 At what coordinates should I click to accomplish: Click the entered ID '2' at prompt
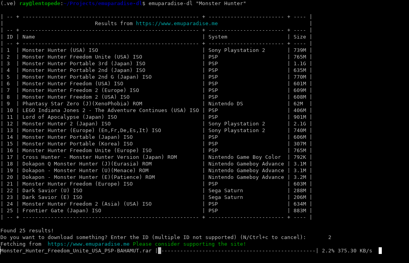[330, 237]
